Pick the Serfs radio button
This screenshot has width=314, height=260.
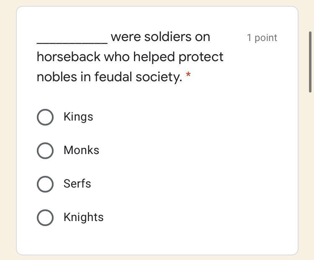point(45,184)
